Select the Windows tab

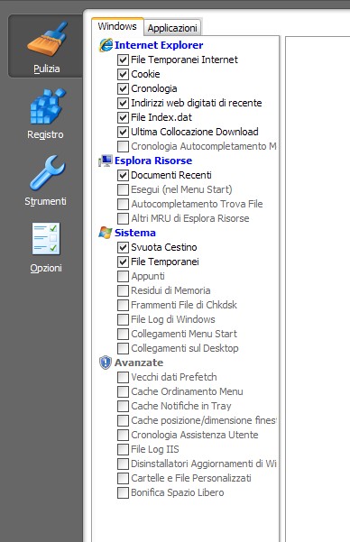117,27
